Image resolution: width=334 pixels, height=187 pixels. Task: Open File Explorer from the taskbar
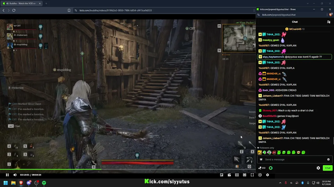coord(13,183)
